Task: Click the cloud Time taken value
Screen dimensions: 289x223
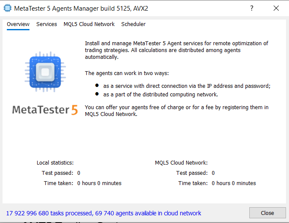Action: pyautogui.click(x=234, y=183)
